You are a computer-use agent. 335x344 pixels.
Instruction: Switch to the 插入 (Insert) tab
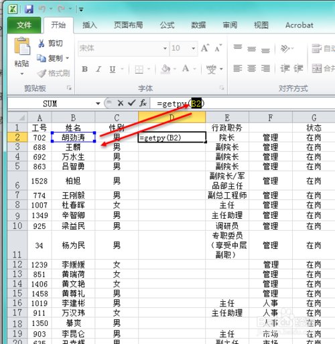pyautogui.click(x=90, y=25)
